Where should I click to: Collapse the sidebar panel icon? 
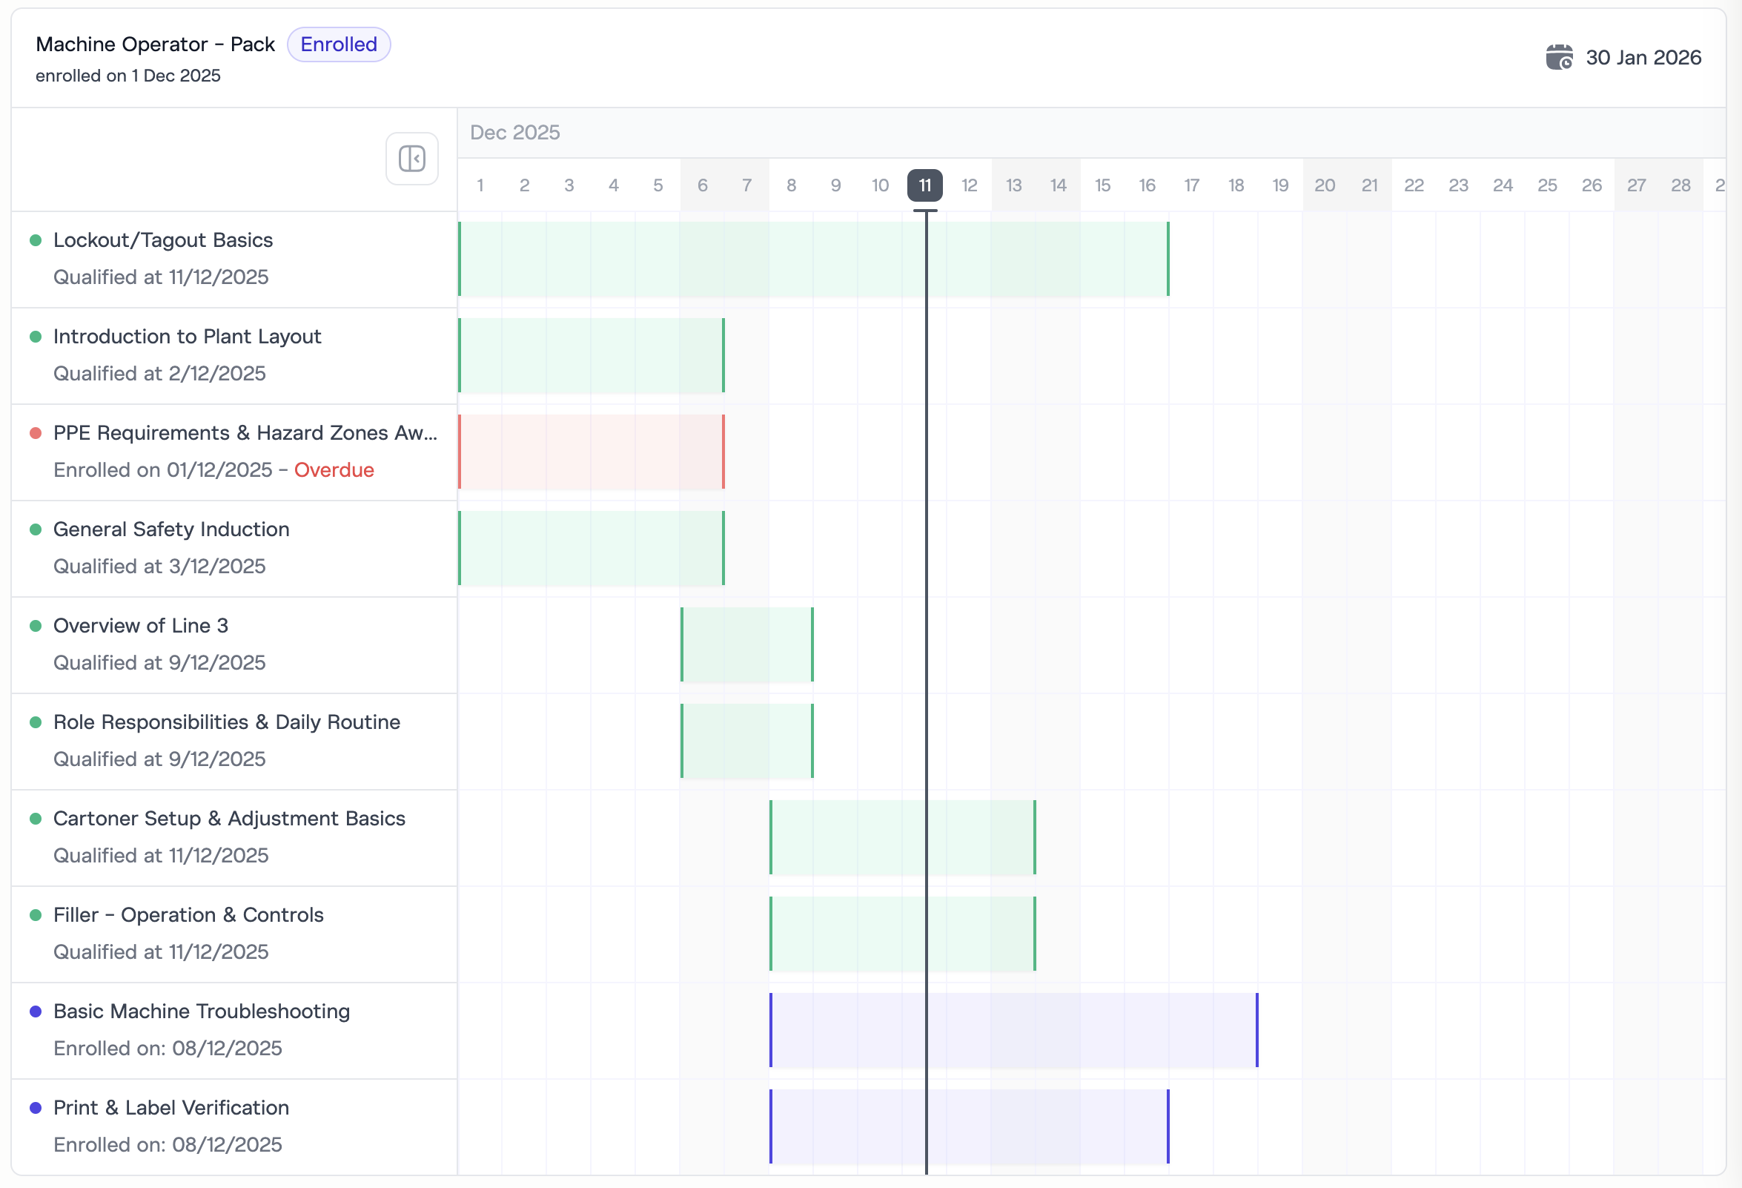(x=411, y=159)
